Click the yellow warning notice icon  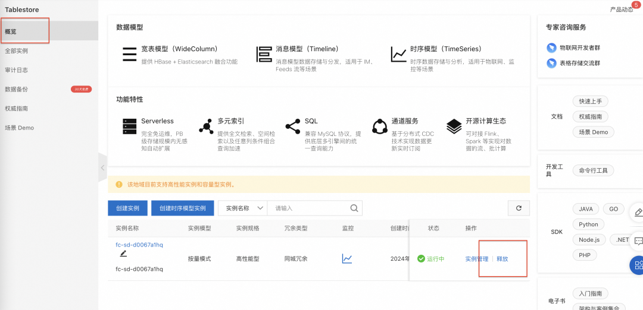pyautogui.click(x=119, y=185)
